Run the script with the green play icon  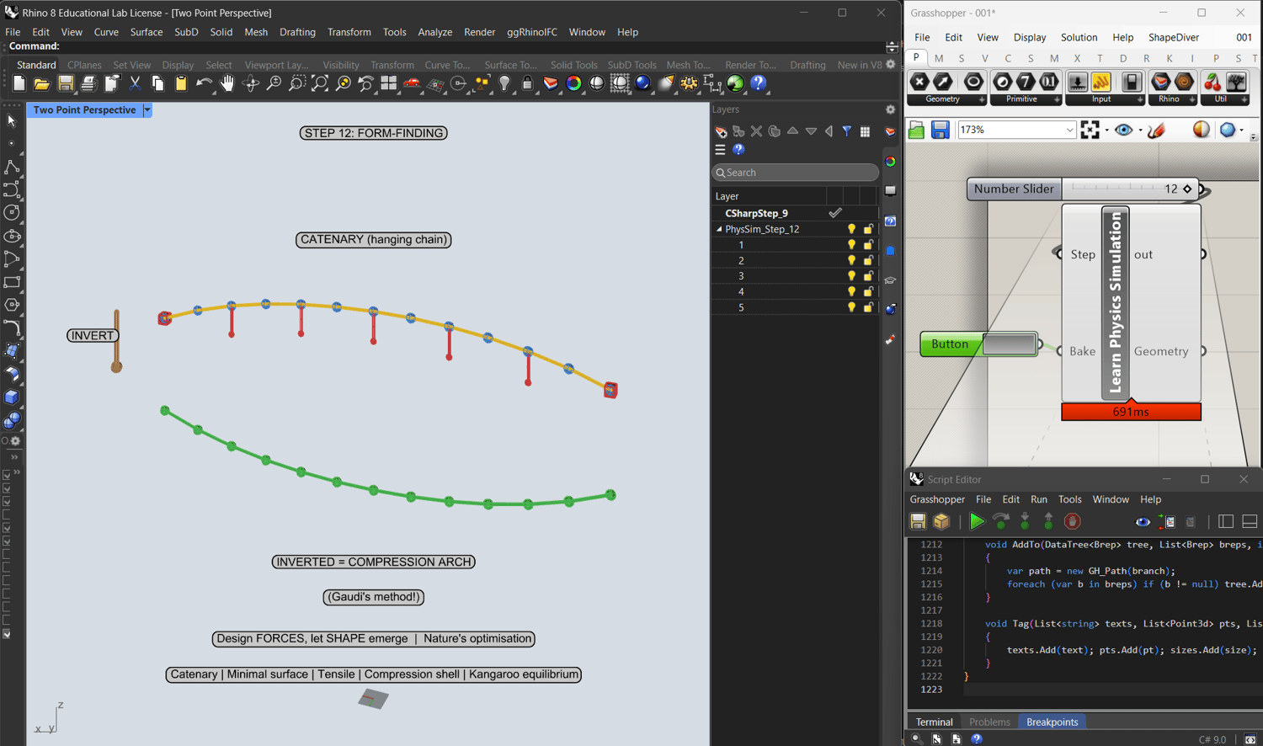tap(977, 522)
